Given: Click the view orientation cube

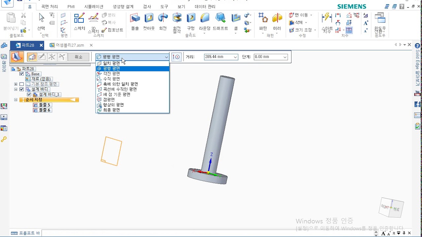Looking at the screenshot, I should (392, 207).
